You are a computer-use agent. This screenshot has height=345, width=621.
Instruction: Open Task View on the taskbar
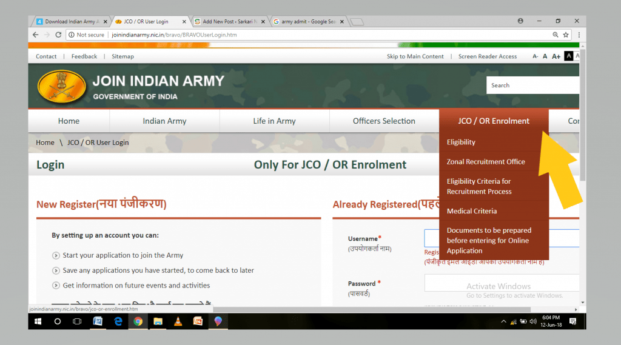coord(77,321)
